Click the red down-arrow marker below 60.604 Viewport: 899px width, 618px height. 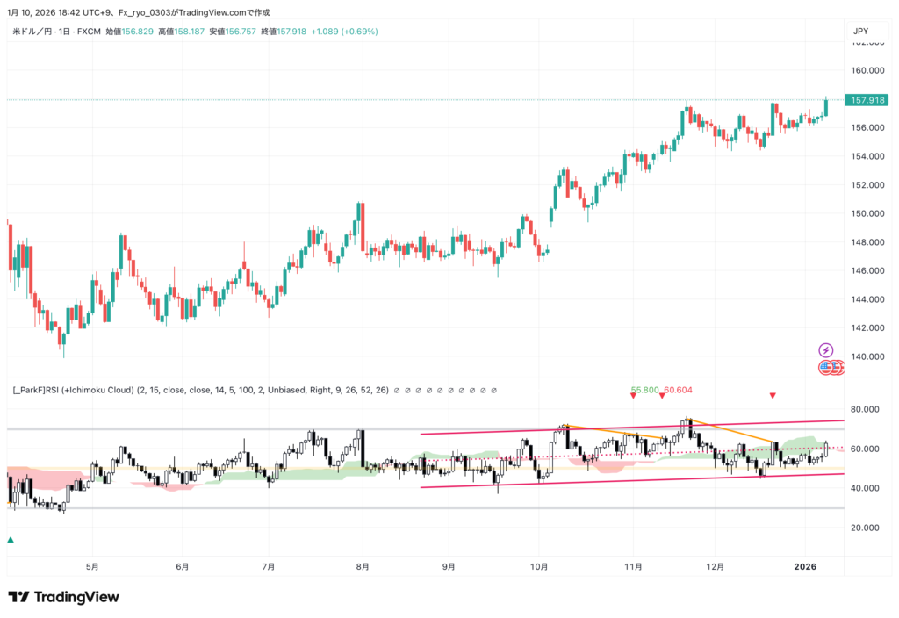661,396
